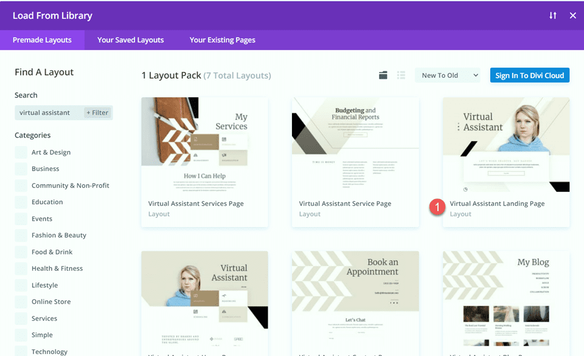Screen dimensions: 584x356
Task: Open the My Blog layout thumbnail
Action: tap(506, 299)
